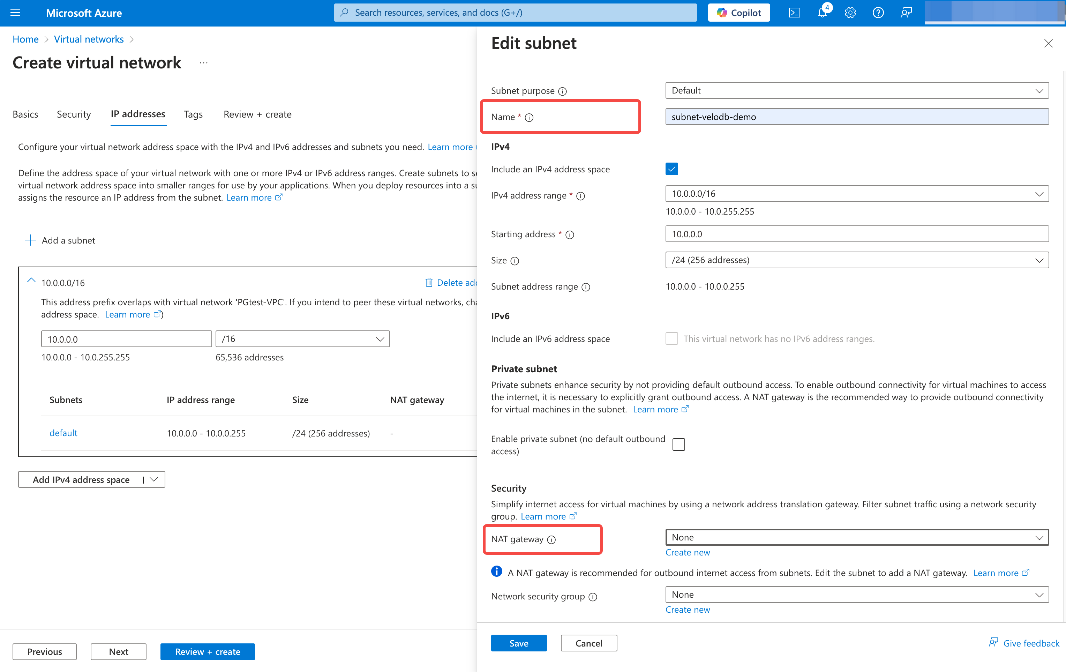Open the Azure portal hamburger menu

15,13
